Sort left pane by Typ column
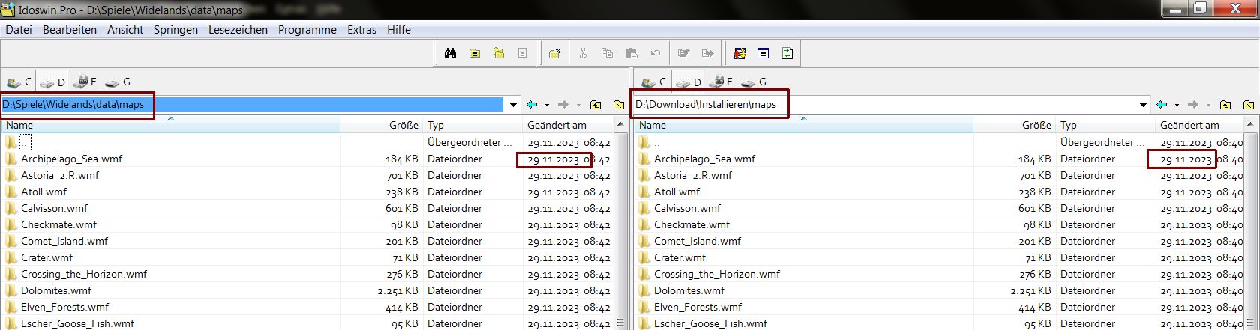Viewport: 1260px width, 330px height. (472, 125)
